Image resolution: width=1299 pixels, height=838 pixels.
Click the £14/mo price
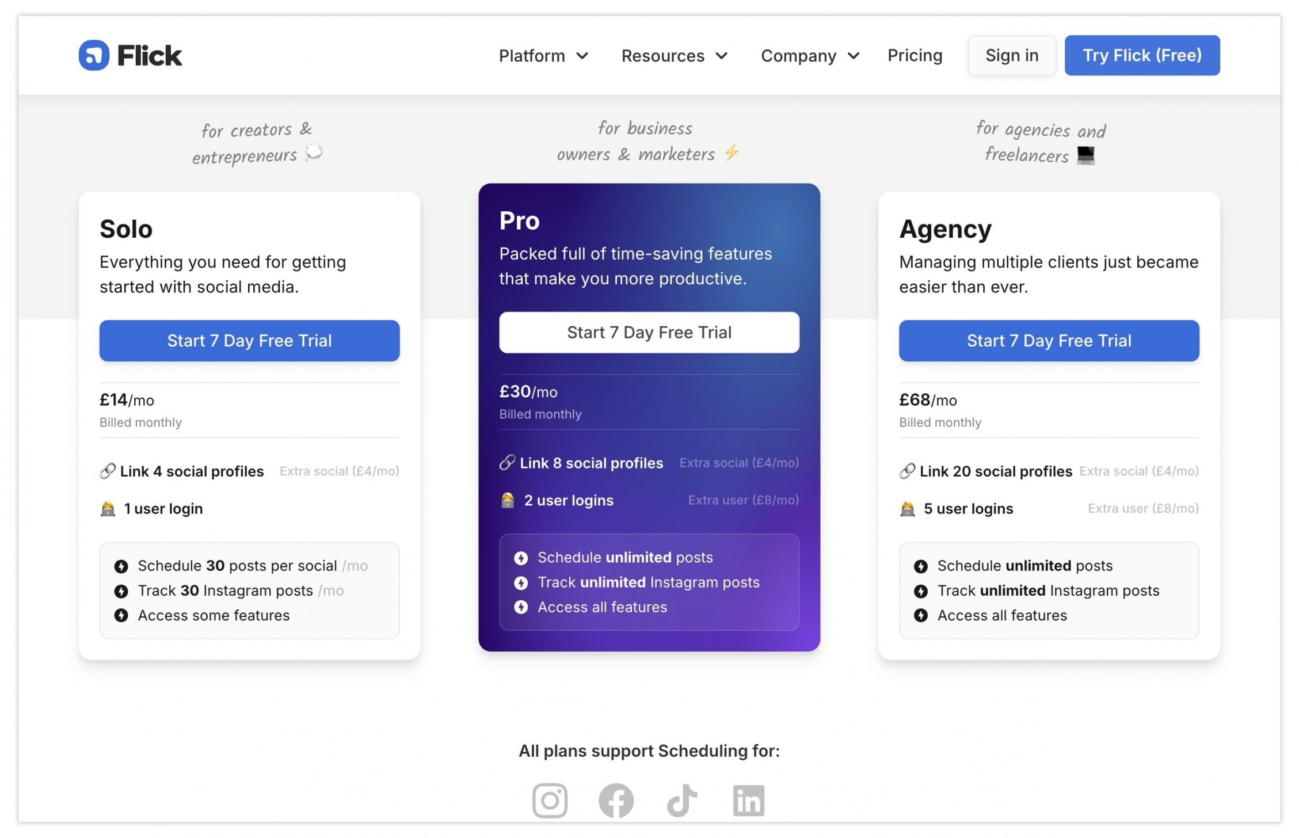127,400
